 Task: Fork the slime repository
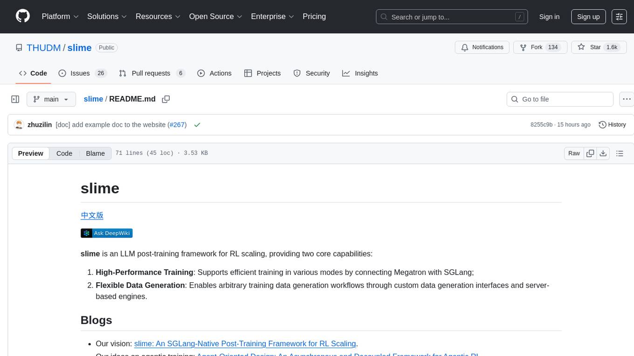click(540, 47)
